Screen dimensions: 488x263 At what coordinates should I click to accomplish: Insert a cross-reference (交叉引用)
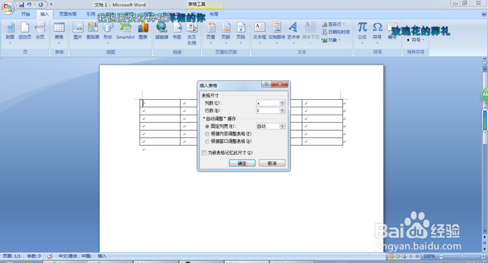point(192,33)
